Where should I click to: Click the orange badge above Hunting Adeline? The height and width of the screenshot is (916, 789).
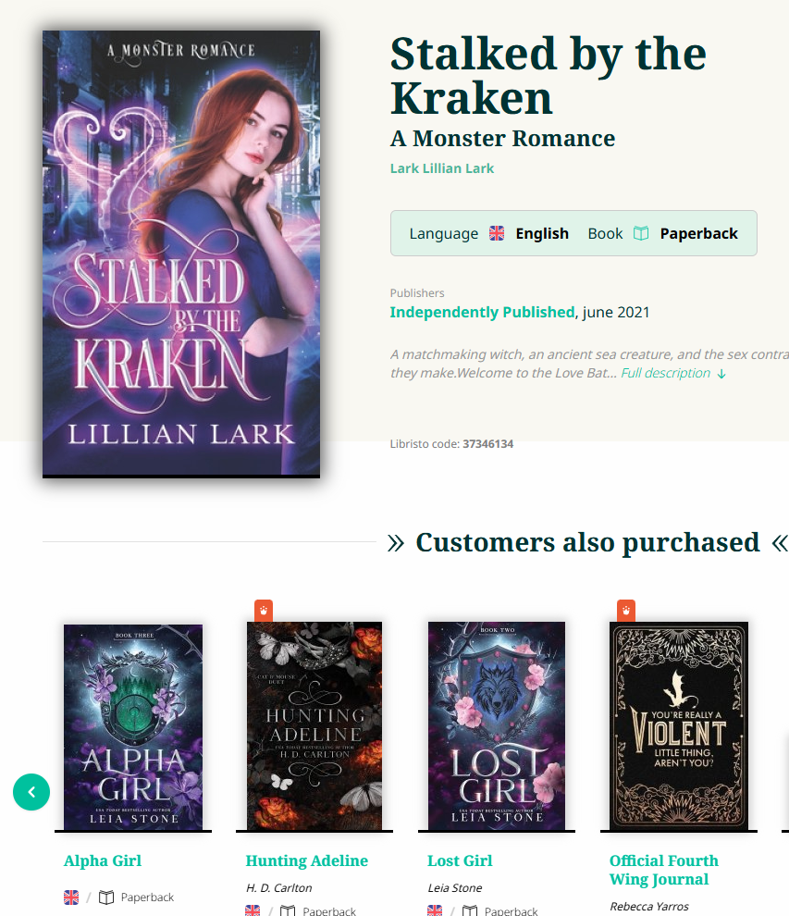click(264, 611)
